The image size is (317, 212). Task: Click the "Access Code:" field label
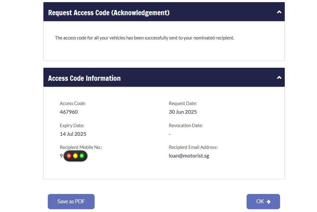(73, 104)
